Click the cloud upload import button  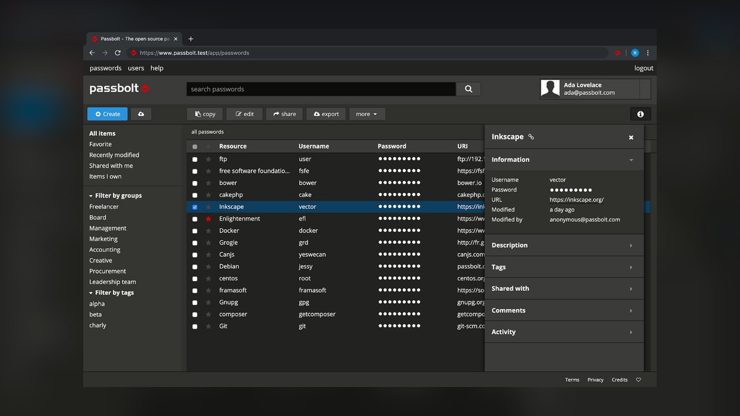tap(141, 114)
